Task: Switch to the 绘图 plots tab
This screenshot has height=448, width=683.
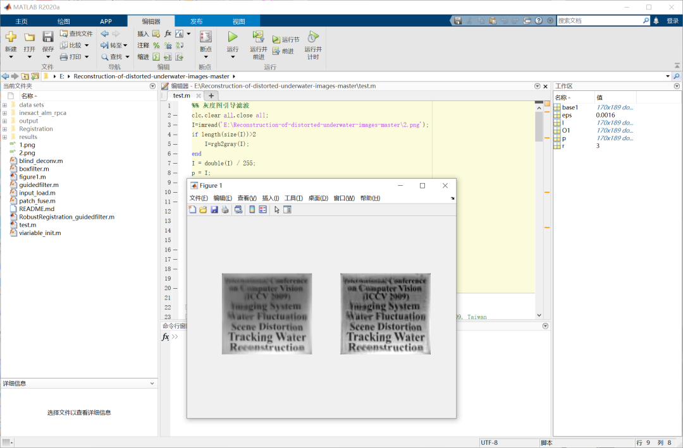Action: point(64,21)
